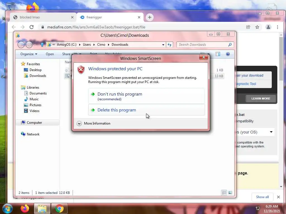Image resolution: width=286 pixels, height=214 pixels.
Task: Go forward in Chrome
Action: pos(23,27)
